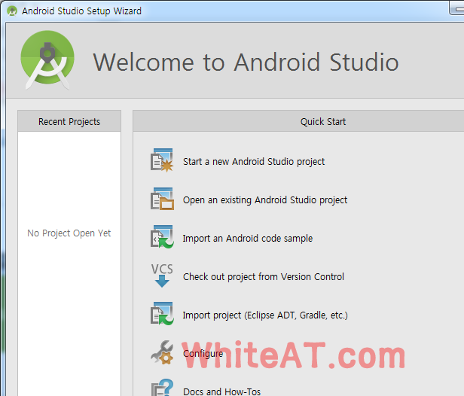464x396 pixels.
Task: Select 'Import an Android code sample' text
Action: [x=248, y=239]
